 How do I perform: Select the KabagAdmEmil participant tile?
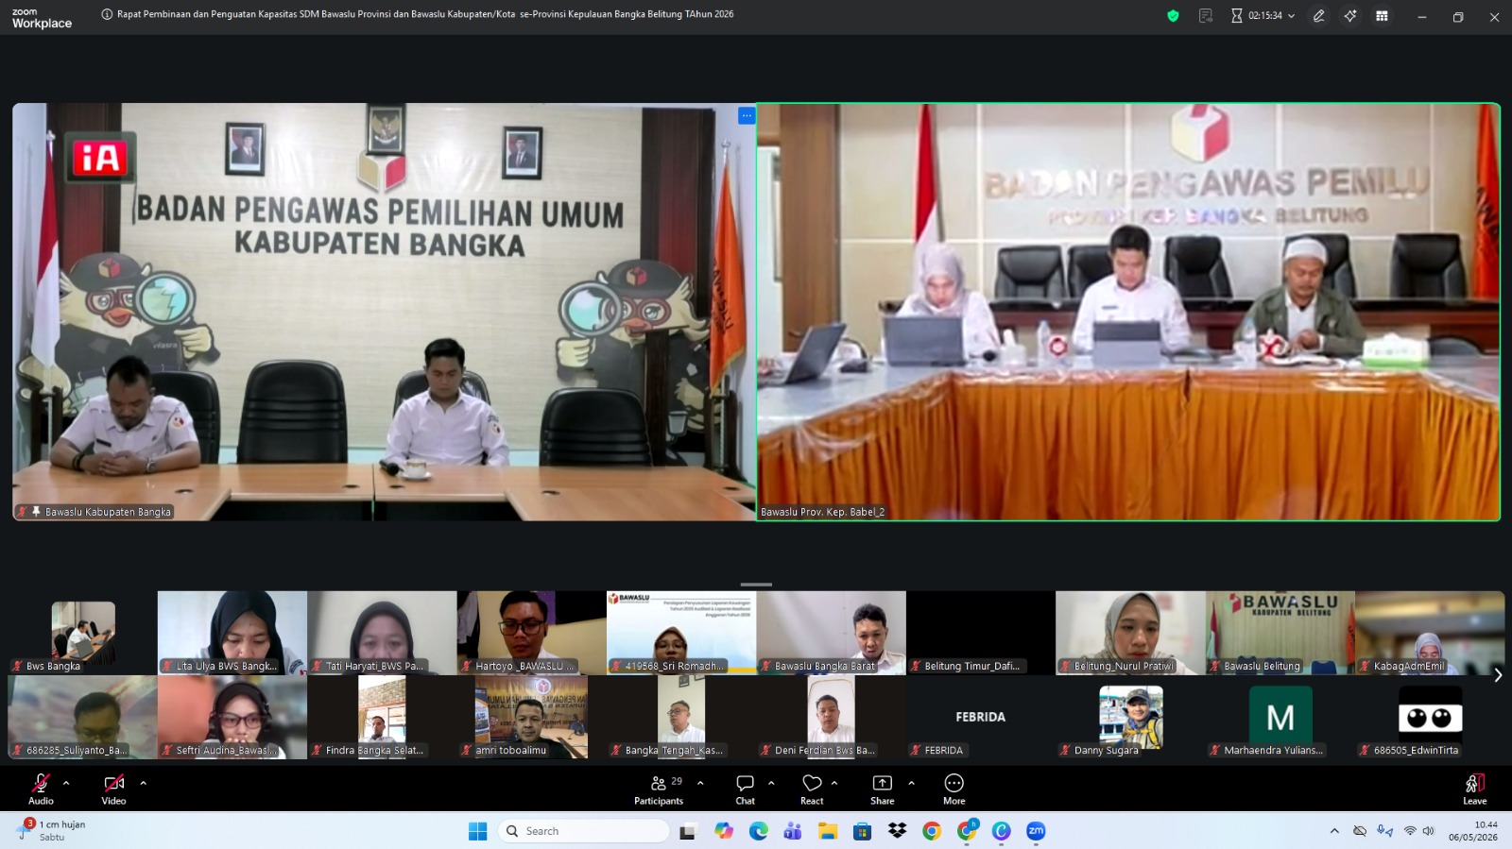tap(1430, 633)
